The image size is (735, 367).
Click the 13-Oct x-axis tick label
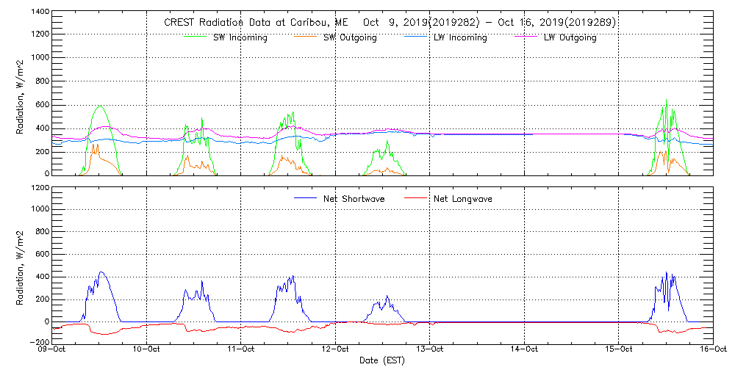click(430, 349)
